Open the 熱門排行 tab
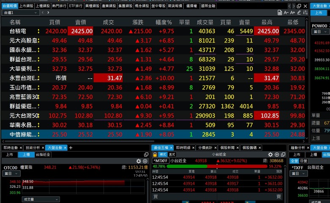The height and width of the screenshot is (203, 330). pos(59,6)
